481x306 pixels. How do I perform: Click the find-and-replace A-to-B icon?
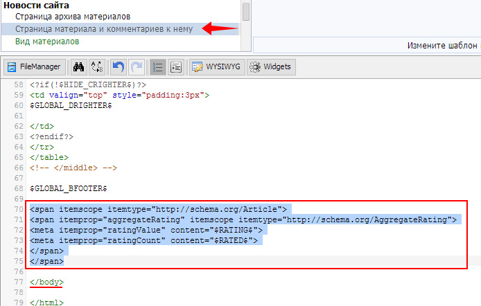point(97,66)
